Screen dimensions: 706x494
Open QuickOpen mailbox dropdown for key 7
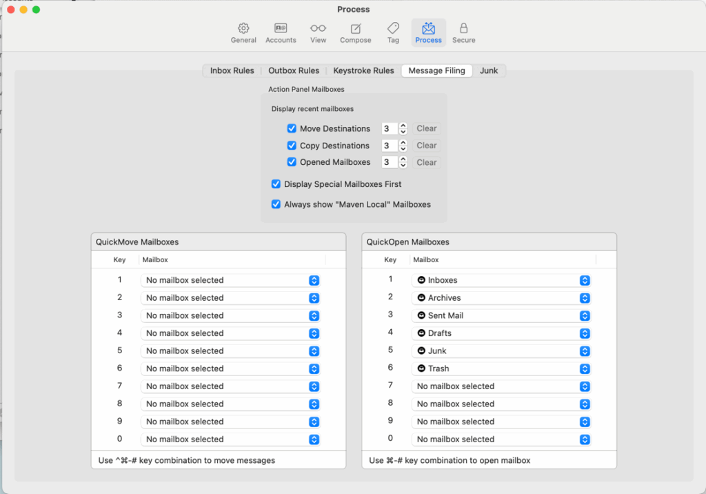501,386
